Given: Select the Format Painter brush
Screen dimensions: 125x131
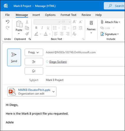Looking at the screenshot, I should (x=27, y=34).
